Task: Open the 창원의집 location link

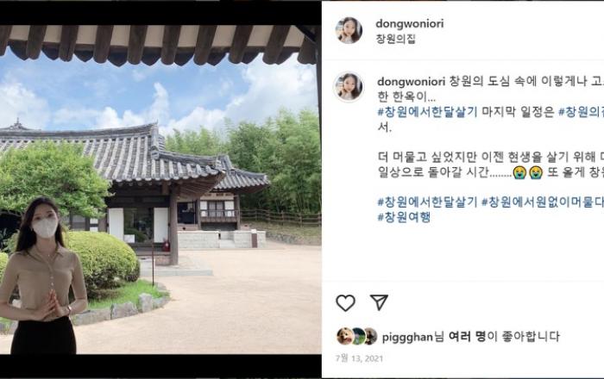Action: (x=395, y=39)
